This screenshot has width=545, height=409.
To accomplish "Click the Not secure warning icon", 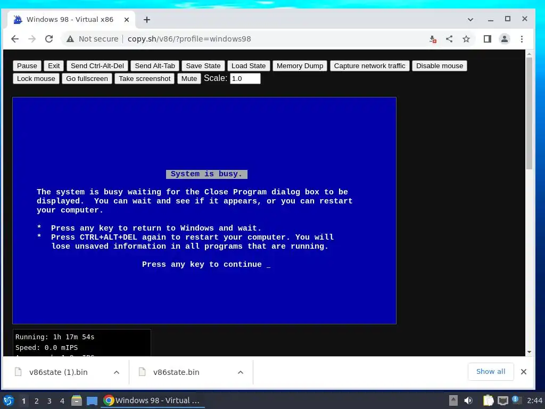I will 70,39.
